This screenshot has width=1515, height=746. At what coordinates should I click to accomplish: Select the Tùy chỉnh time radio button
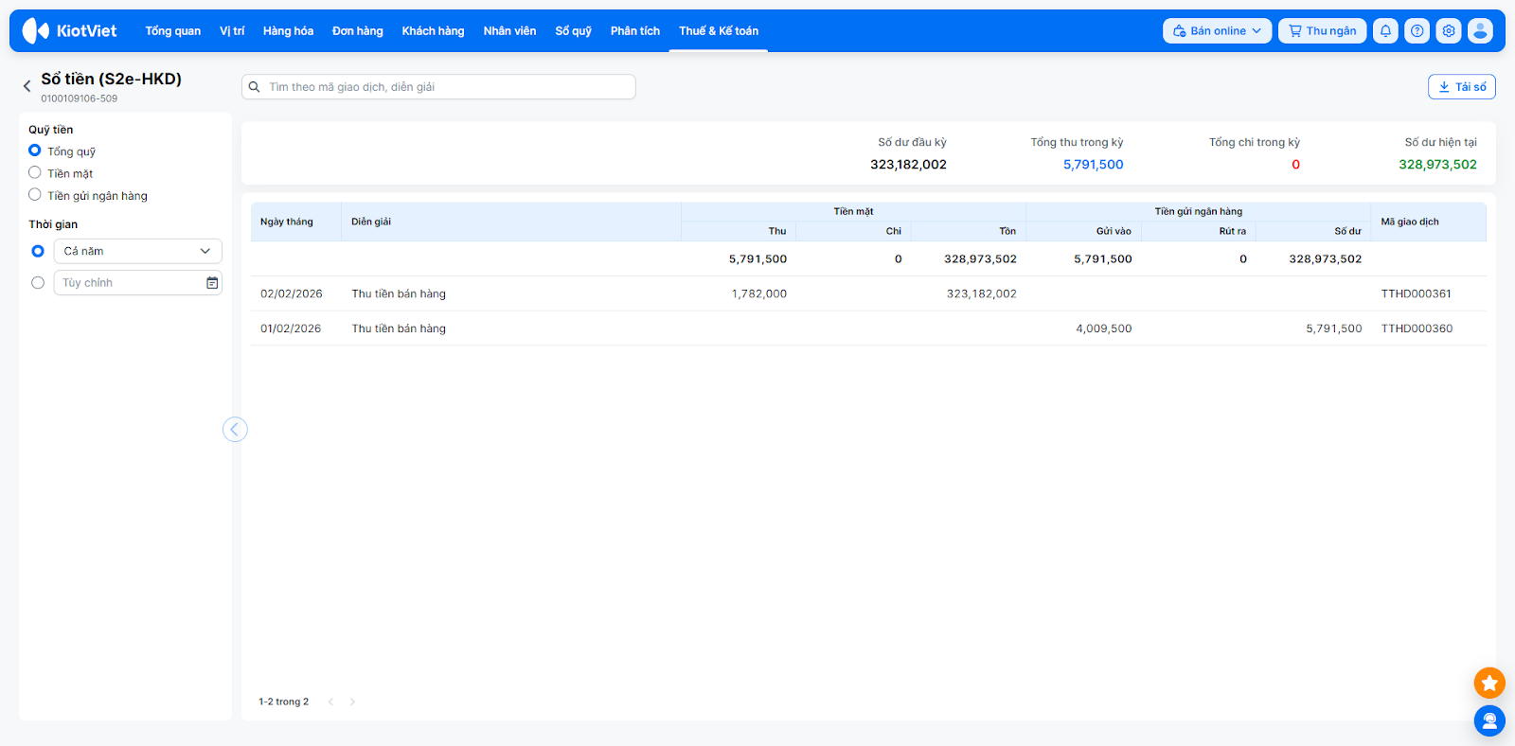[x=38, y=283]
